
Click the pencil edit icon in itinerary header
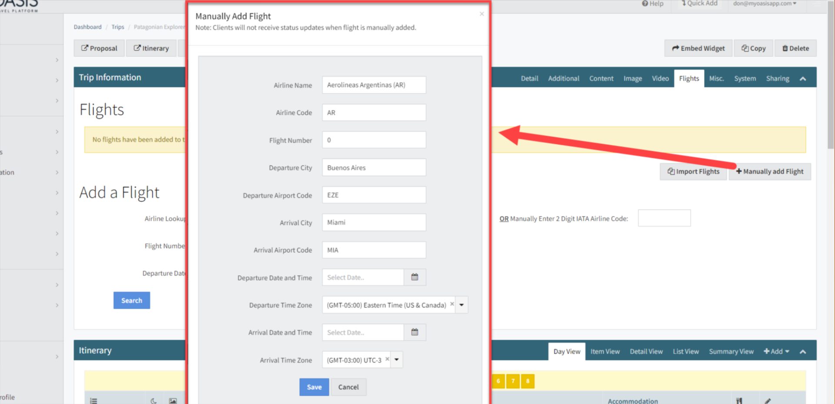(x=768, y=401)
